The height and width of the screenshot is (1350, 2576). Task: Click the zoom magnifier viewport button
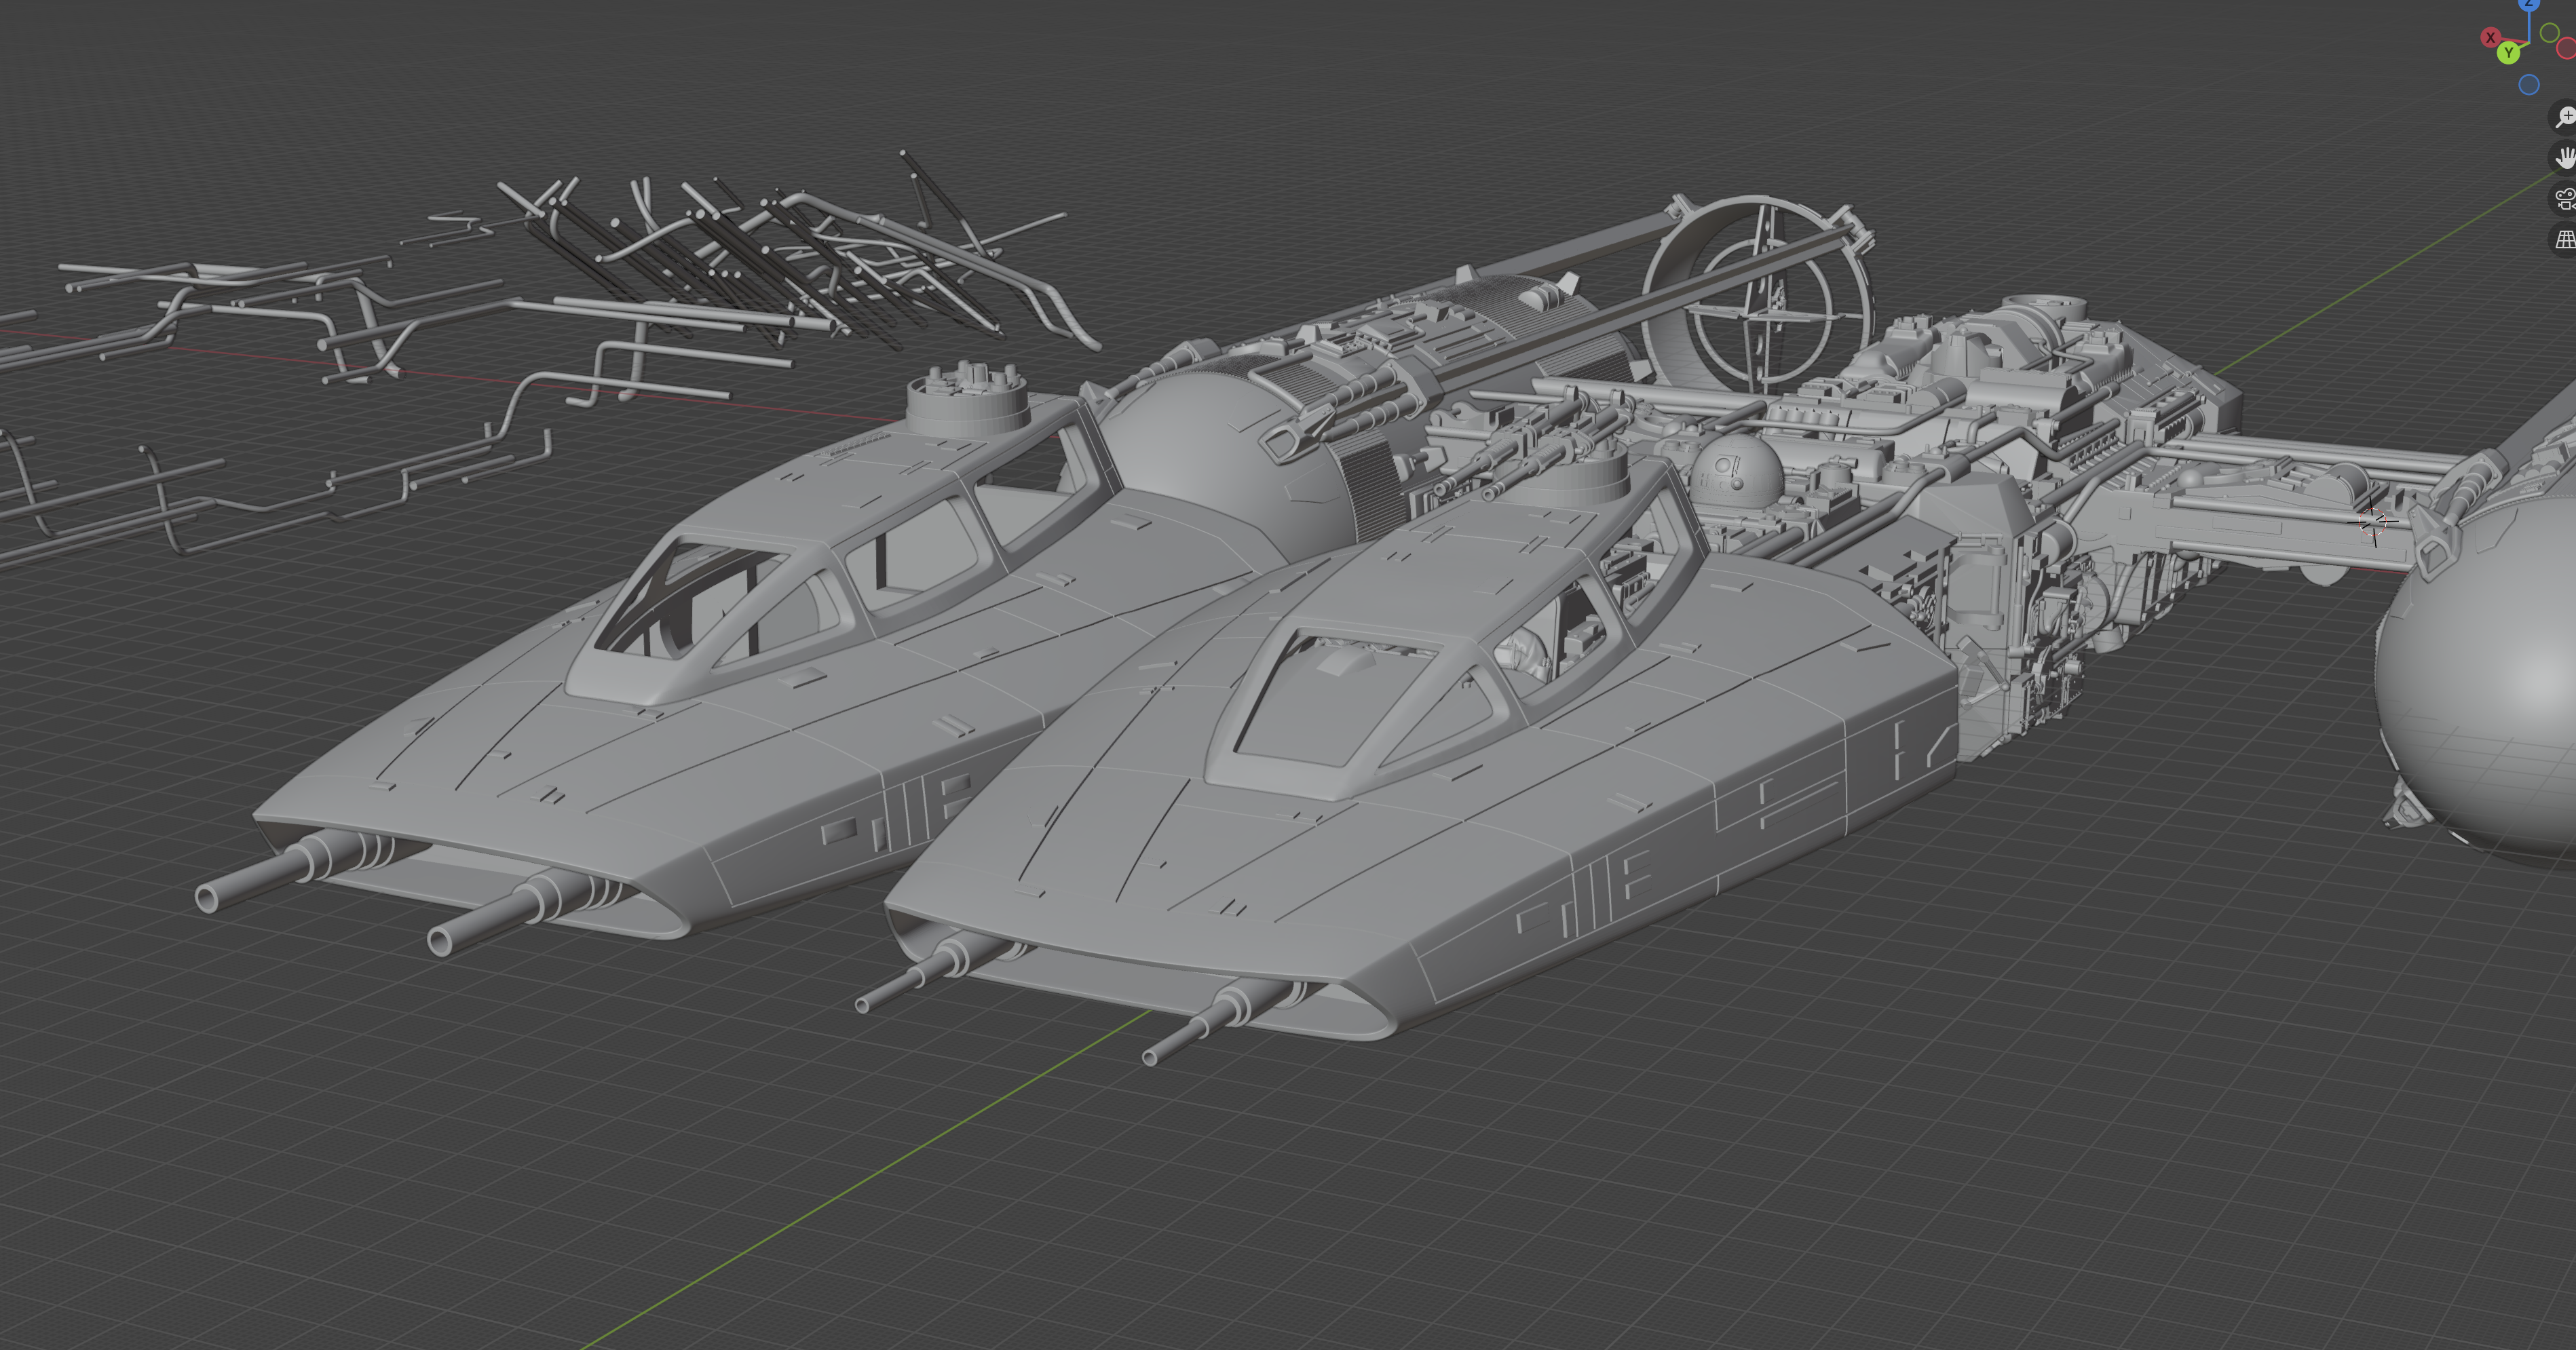pos(2564,116)
